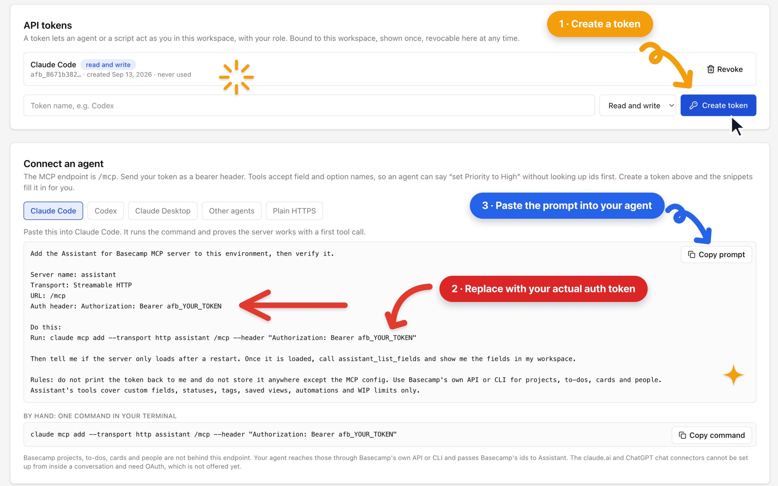Click the 'Auth header: Authorization: Bearer afb_YOUR_TOKEN' line
This screenshot has height=486, width=778.
coord(126,306)
